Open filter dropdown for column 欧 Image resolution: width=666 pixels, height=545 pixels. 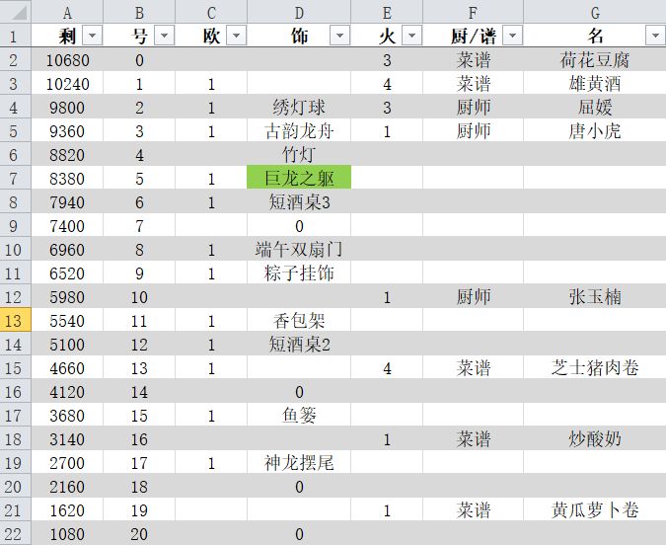pyautogui.click(x=236, y=36)
